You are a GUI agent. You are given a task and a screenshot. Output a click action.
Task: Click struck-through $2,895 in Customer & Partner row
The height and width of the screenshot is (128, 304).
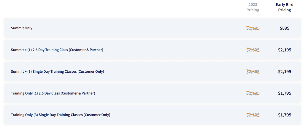pos(253,50)
